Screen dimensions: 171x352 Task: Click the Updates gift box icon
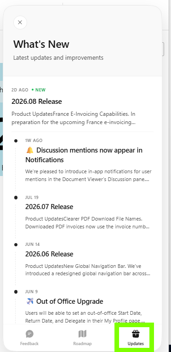(x=136, y=334)
